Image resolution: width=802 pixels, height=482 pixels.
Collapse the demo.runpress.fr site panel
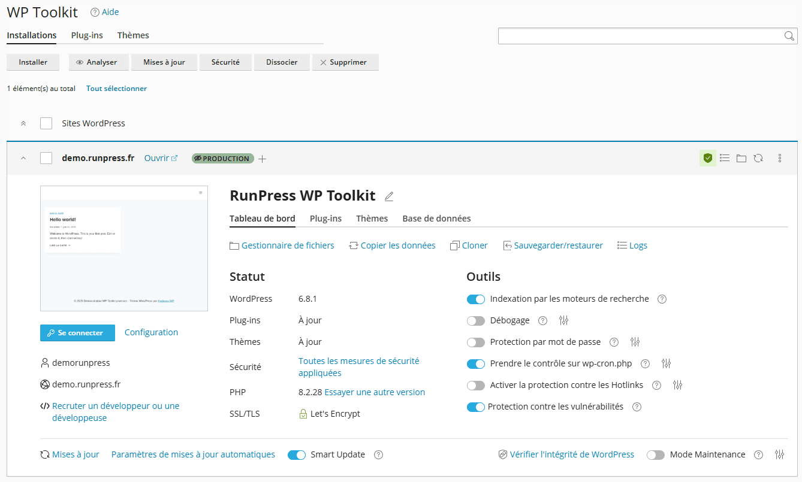(x=23, y=158)
